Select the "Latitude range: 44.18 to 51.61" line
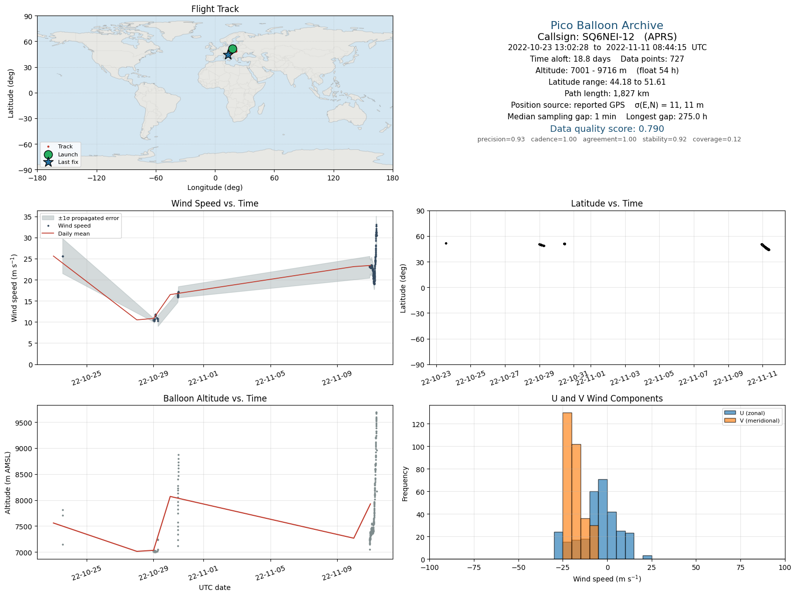Screen dimensions: 796x596 [x=607, y=82]
